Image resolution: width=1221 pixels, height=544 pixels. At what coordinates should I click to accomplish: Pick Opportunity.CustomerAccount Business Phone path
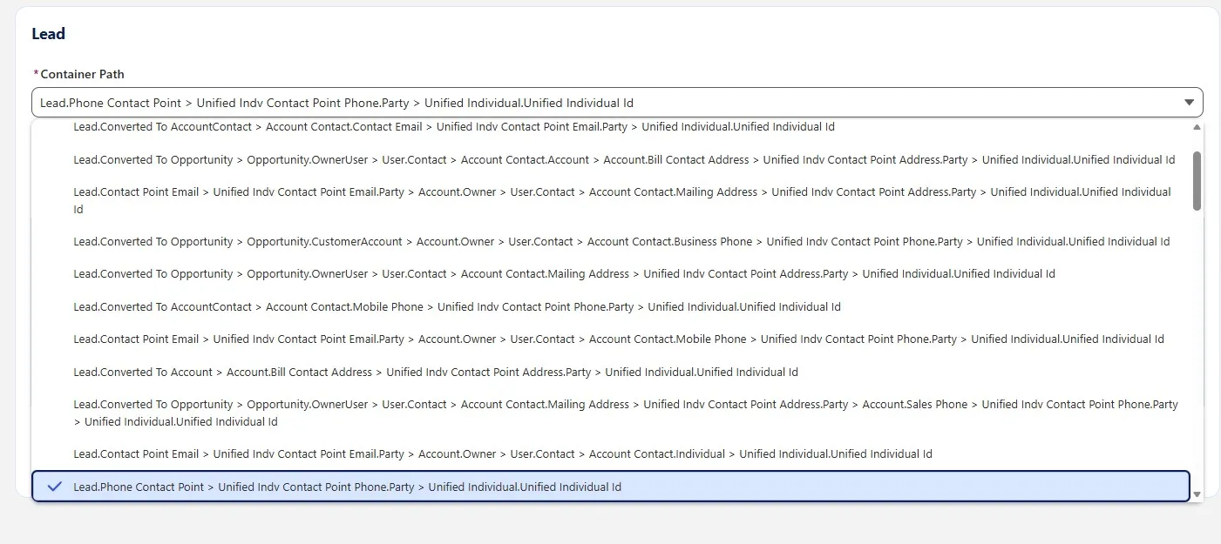[610, 242]
